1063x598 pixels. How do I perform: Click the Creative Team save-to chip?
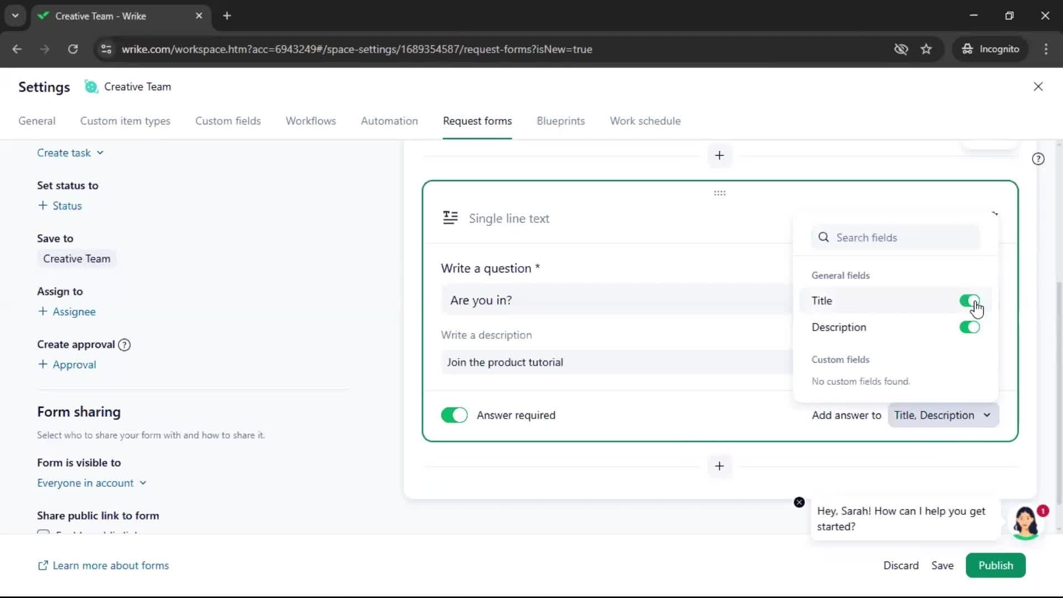[77, 259]
